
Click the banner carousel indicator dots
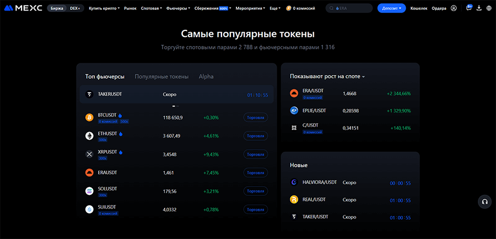(x=176, y=106)
